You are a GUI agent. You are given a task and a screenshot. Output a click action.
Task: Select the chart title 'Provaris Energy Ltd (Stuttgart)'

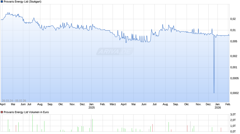pos(22,2)
